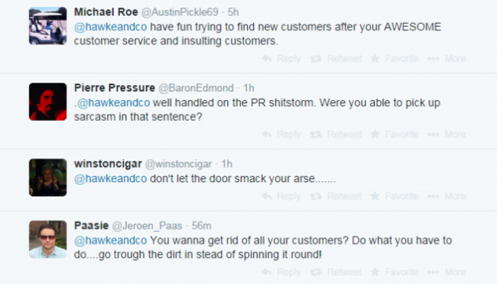Favorite Michael Roe's tweet with star
Image resolution: width=497 pixels, height=284 pixels.
pyautogui.click(x=395, y=58)
